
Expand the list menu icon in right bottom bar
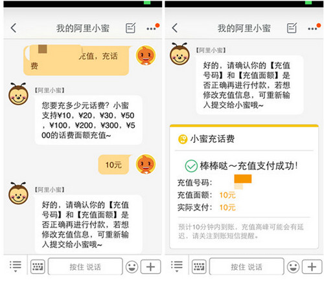pos(177,266)
